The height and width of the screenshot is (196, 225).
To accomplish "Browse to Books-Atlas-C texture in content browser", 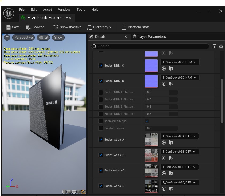I will click(171, 174).
